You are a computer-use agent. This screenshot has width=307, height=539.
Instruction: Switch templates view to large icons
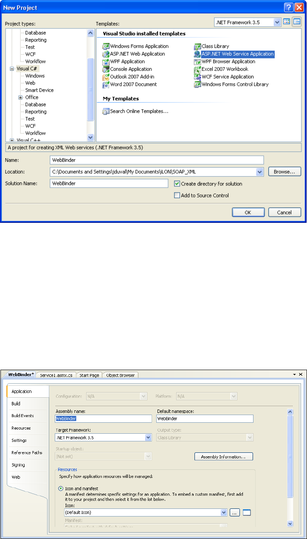(287, 22)
